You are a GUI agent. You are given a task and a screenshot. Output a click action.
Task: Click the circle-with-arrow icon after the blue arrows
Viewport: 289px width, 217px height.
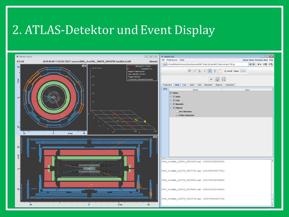259,64
